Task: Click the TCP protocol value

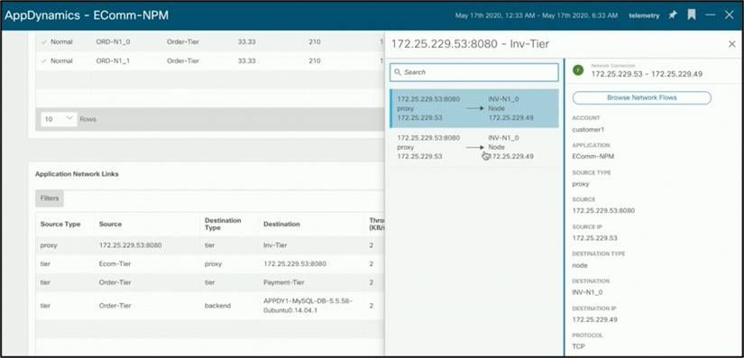Action: pyautogui.click(x=578, y=346)
